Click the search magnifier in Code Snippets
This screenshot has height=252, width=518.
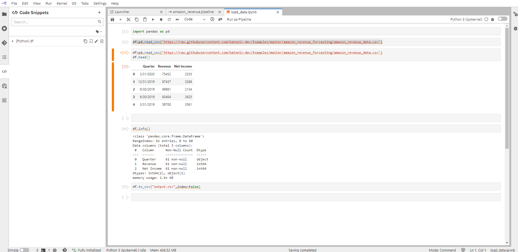coord(100,22)
